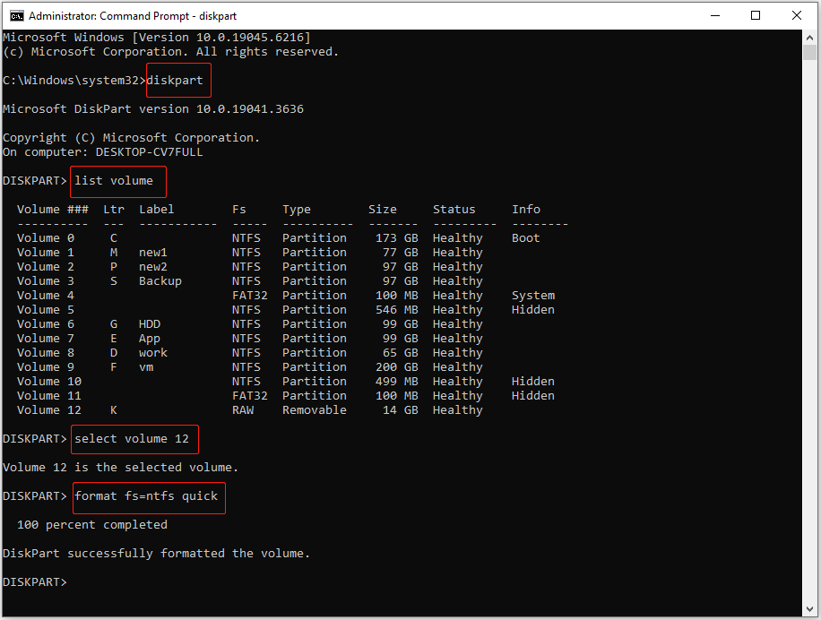This screenshot has width=821, height=620.
Task: Click the highlighted select volume 12 command
Action: pos(134,439)
